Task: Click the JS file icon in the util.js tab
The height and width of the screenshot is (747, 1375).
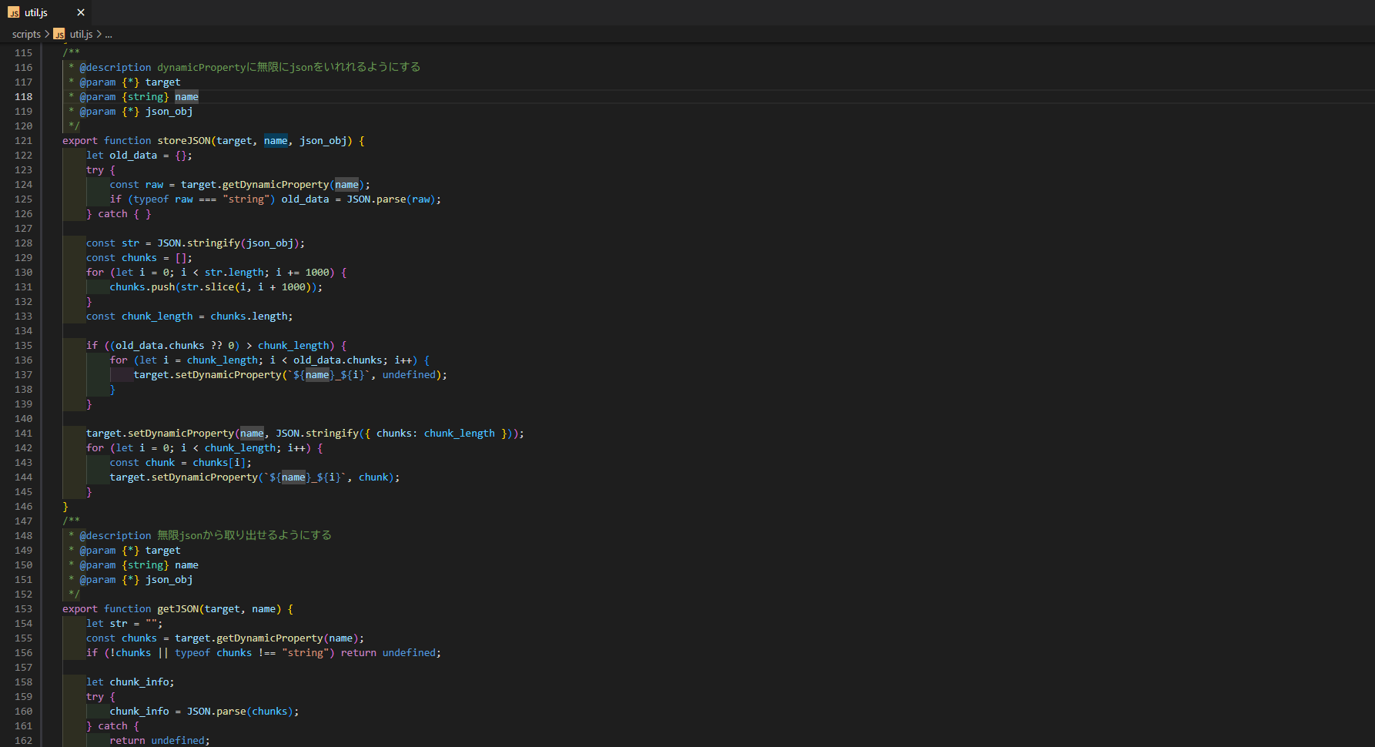Action: coord(14,12)
